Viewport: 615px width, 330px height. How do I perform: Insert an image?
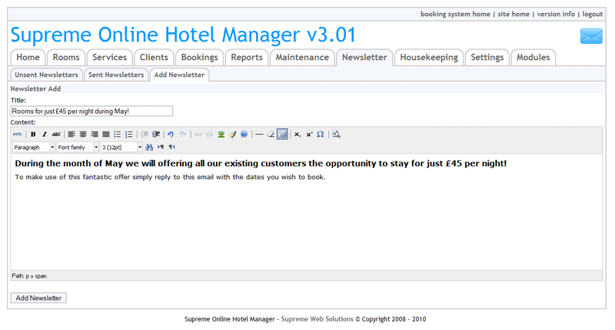click(221, 134)
